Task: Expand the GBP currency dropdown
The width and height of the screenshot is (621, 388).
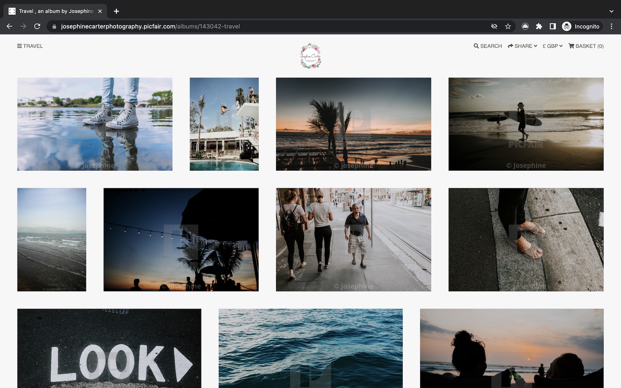Action: click(552, 46)
